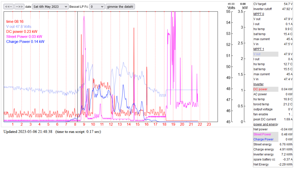Expand the Bessel LP Fc dropdown
Screen dimensions: 296x169
pos(97,6)
